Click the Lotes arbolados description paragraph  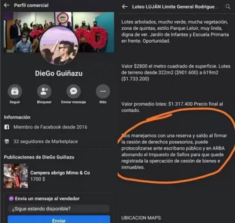(175, 31)
